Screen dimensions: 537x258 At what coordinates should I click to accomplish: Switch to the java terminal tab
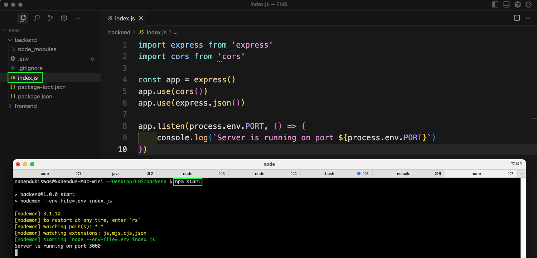pos(116,174)
